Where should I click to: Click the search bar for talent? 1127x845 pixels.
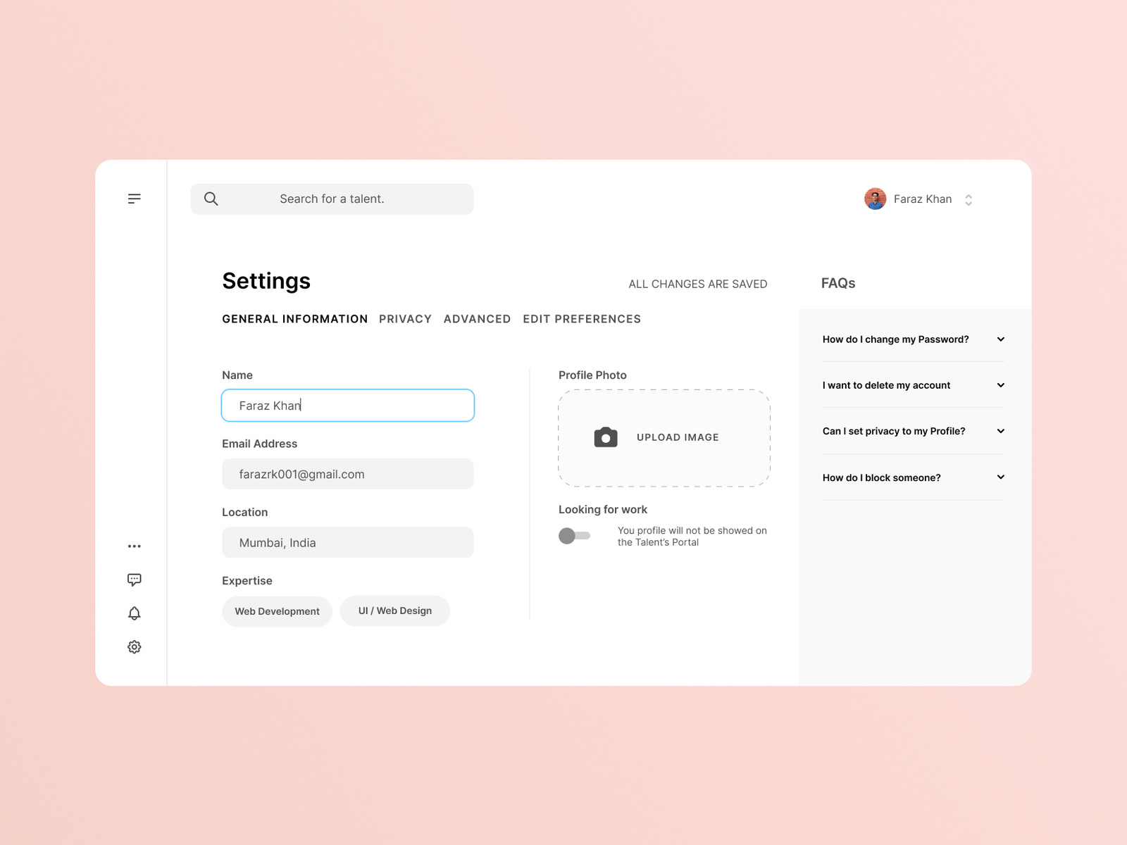pos(331,199)
